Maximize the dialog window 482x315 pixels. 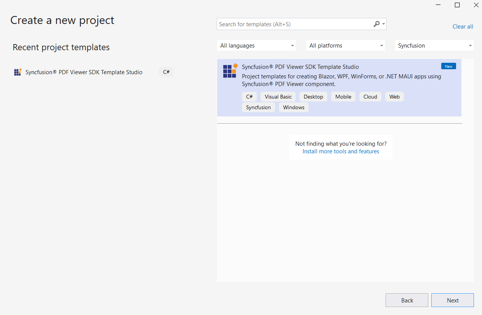pos(457,5)
